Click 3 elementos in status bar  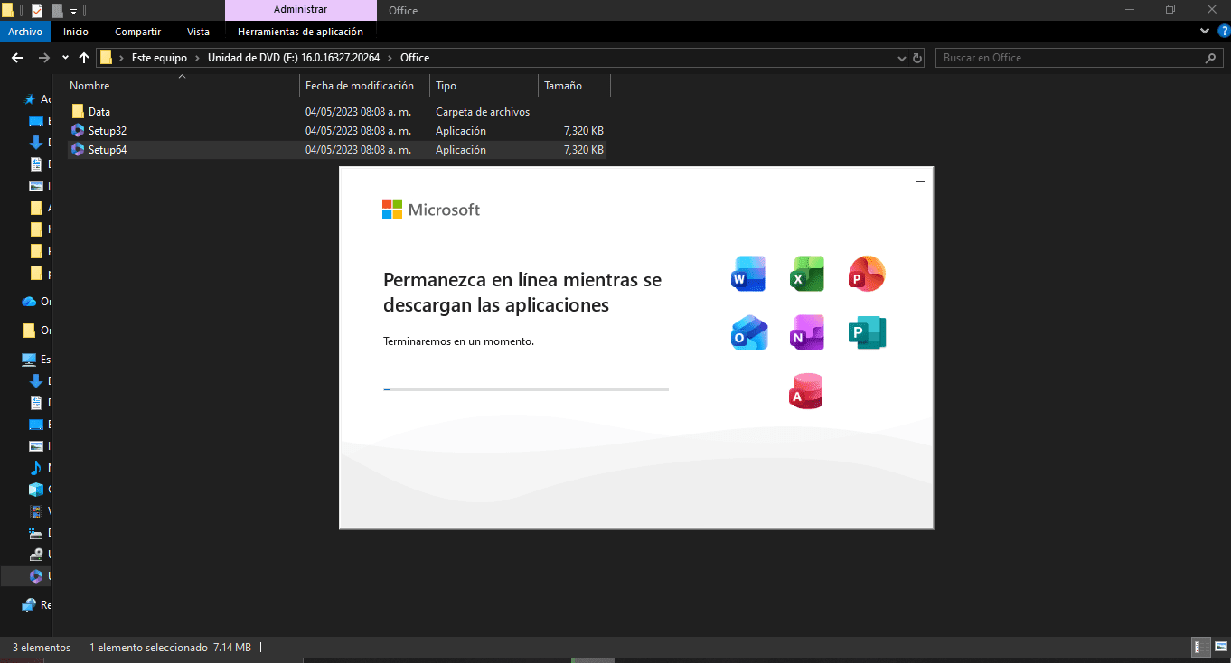[42, 648]
